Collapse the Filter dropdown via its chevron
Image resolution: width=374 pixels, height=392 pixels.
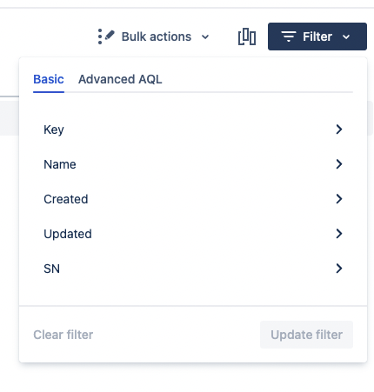(346, 37)
